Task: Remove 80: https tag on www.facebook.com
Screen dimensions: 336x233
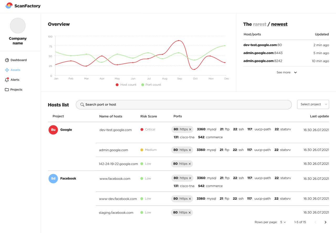Action: [190, 178]
